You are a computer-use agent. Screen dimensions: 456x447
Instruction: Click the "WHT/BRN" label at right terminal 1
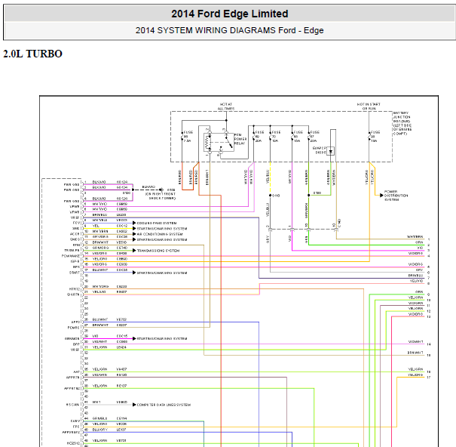coord(415,237)
